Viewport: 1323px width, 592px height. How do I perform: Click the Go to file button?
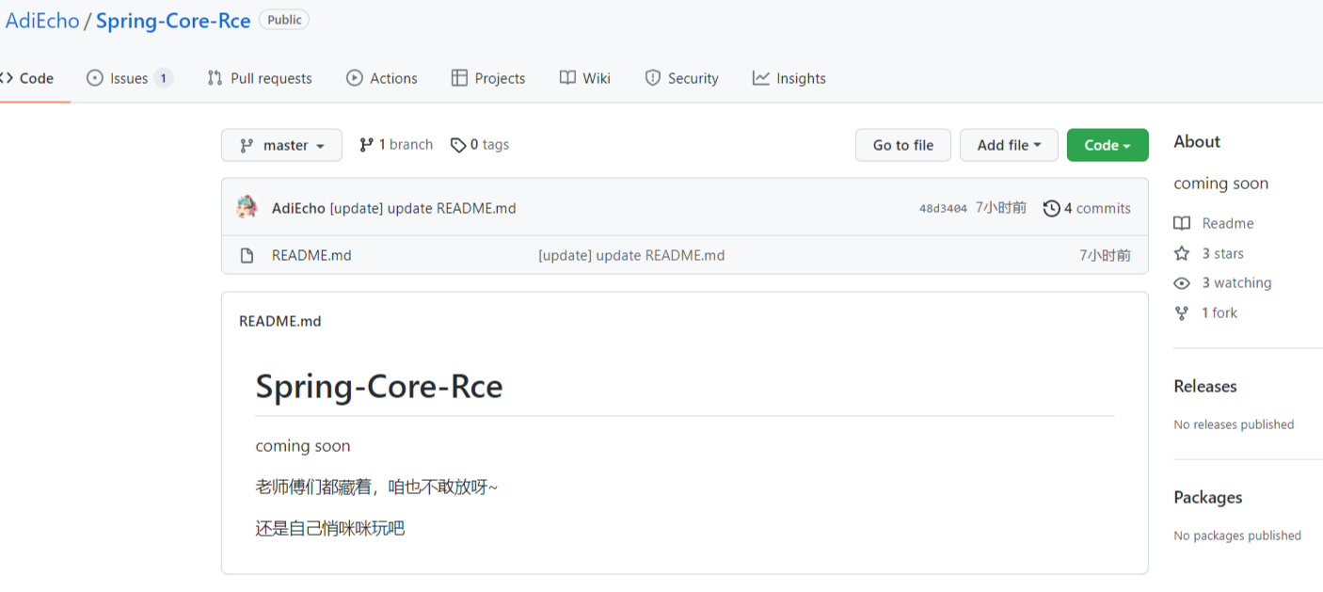pyautogui.click(x=903, y=145)
